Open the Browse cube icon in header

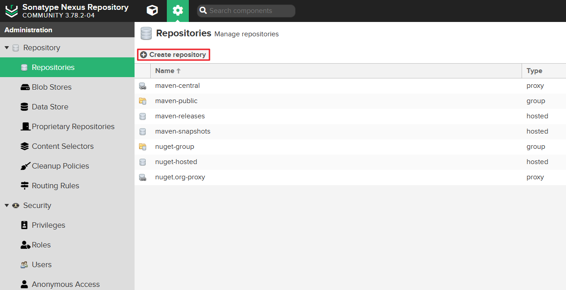(x=152, y=10)
